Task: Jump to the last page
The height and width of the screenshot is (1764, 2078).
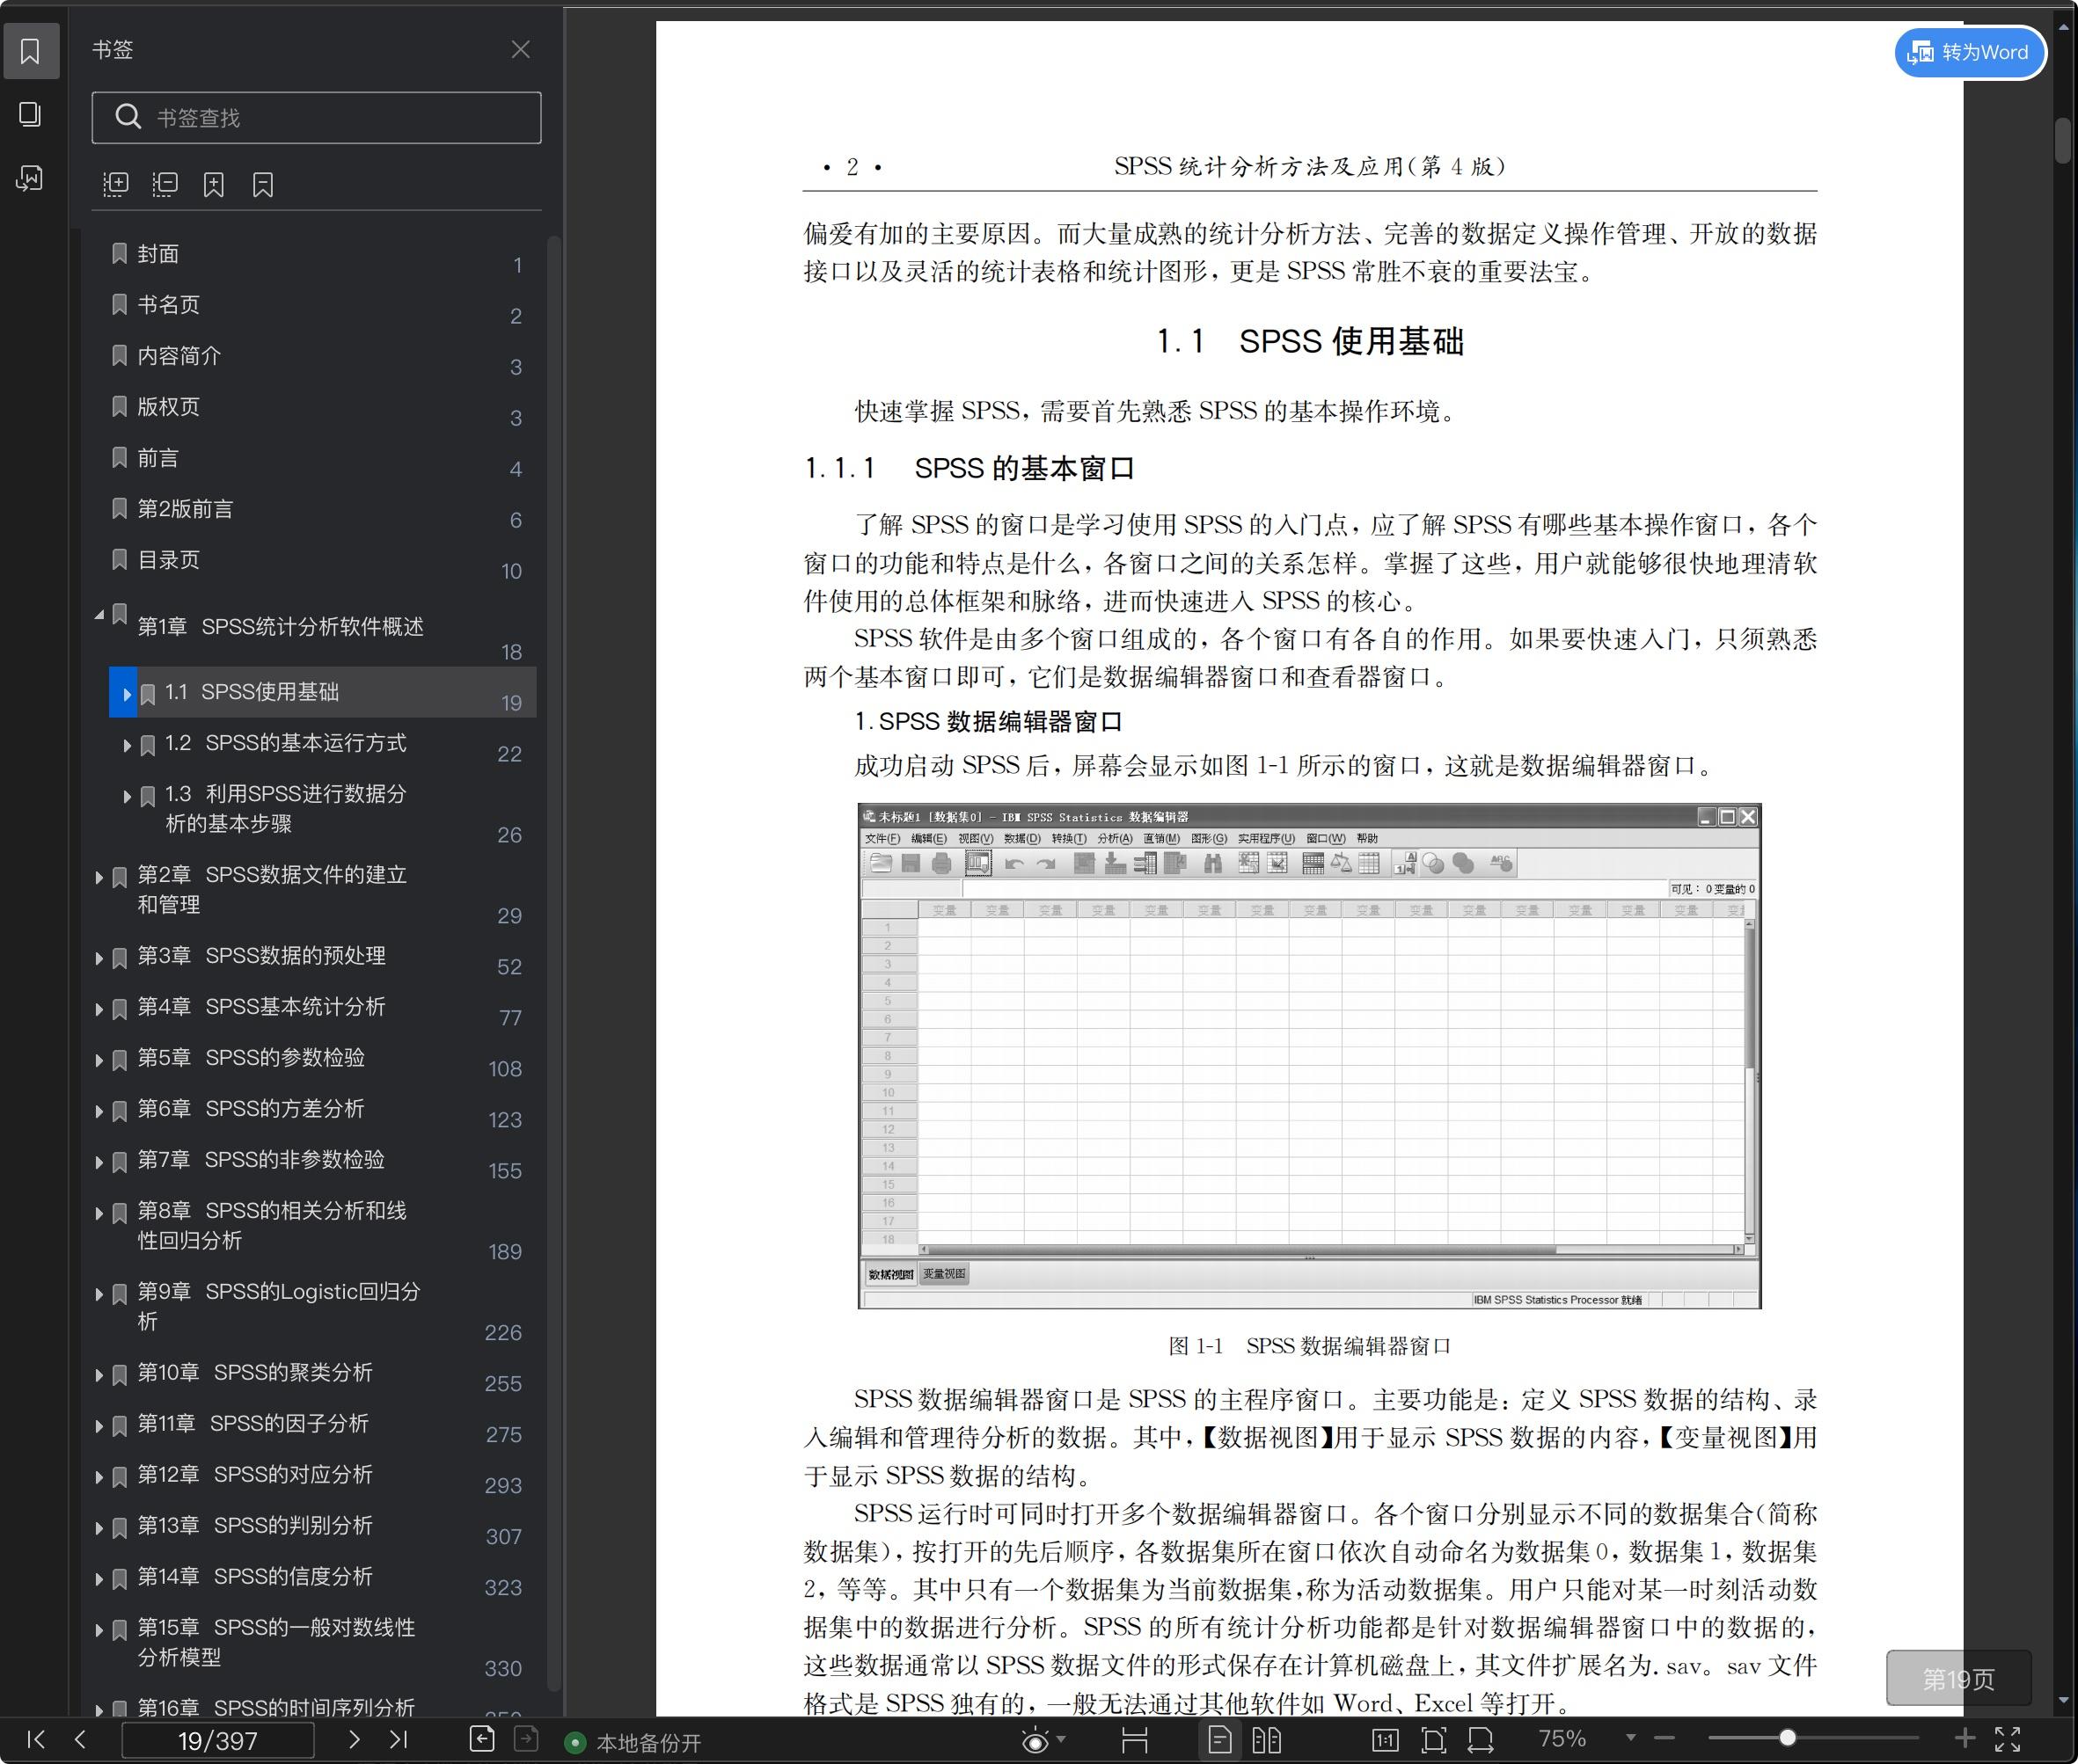Action: (399, 1739)
